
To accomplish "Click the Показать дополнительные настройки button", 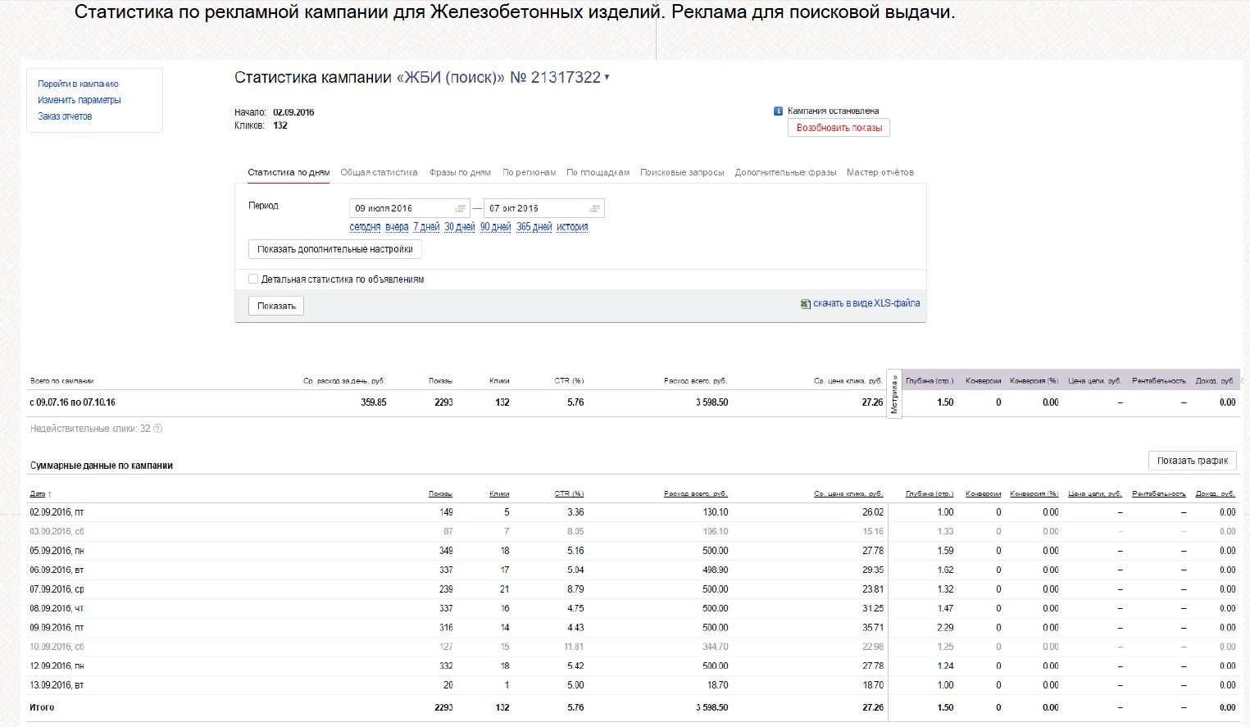I will tap(335, 249).
